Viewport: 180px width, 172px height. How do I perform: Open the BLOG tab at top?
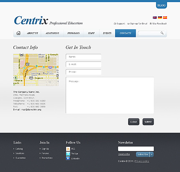(162, 5)
